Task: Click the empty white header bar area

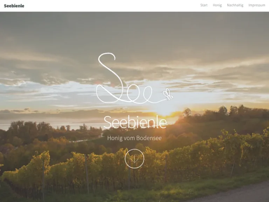Action: point(111,6)
